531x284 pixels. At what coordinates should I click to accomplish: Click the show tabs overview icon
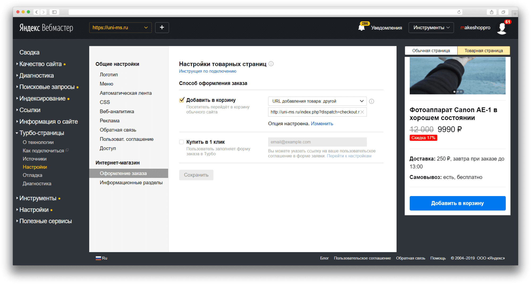pos(503,12)
